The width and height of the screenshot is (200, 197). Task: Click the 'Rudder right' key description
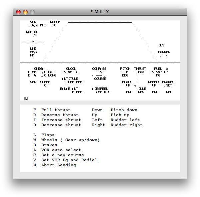[x=126, y=125]
